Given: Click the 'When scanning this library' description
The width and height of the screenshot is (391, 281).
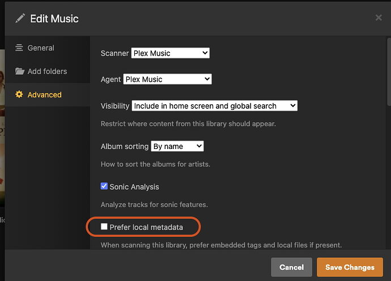Looking at the screenshot, I should 221,245.
